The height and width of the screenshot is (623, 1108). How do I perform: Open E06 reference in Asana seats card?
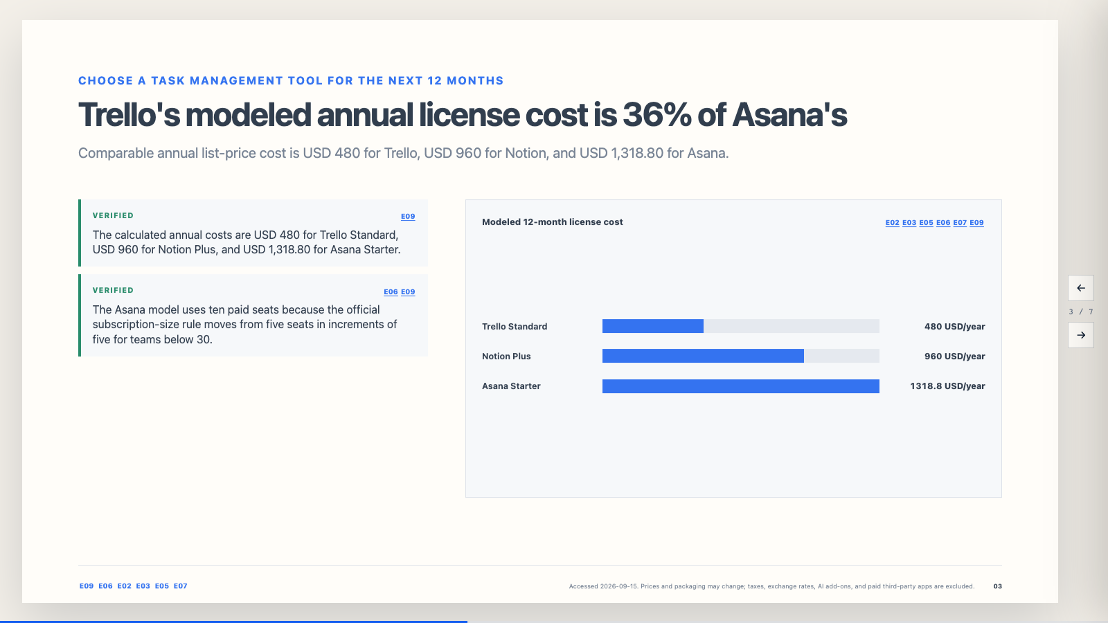point(391,292)
